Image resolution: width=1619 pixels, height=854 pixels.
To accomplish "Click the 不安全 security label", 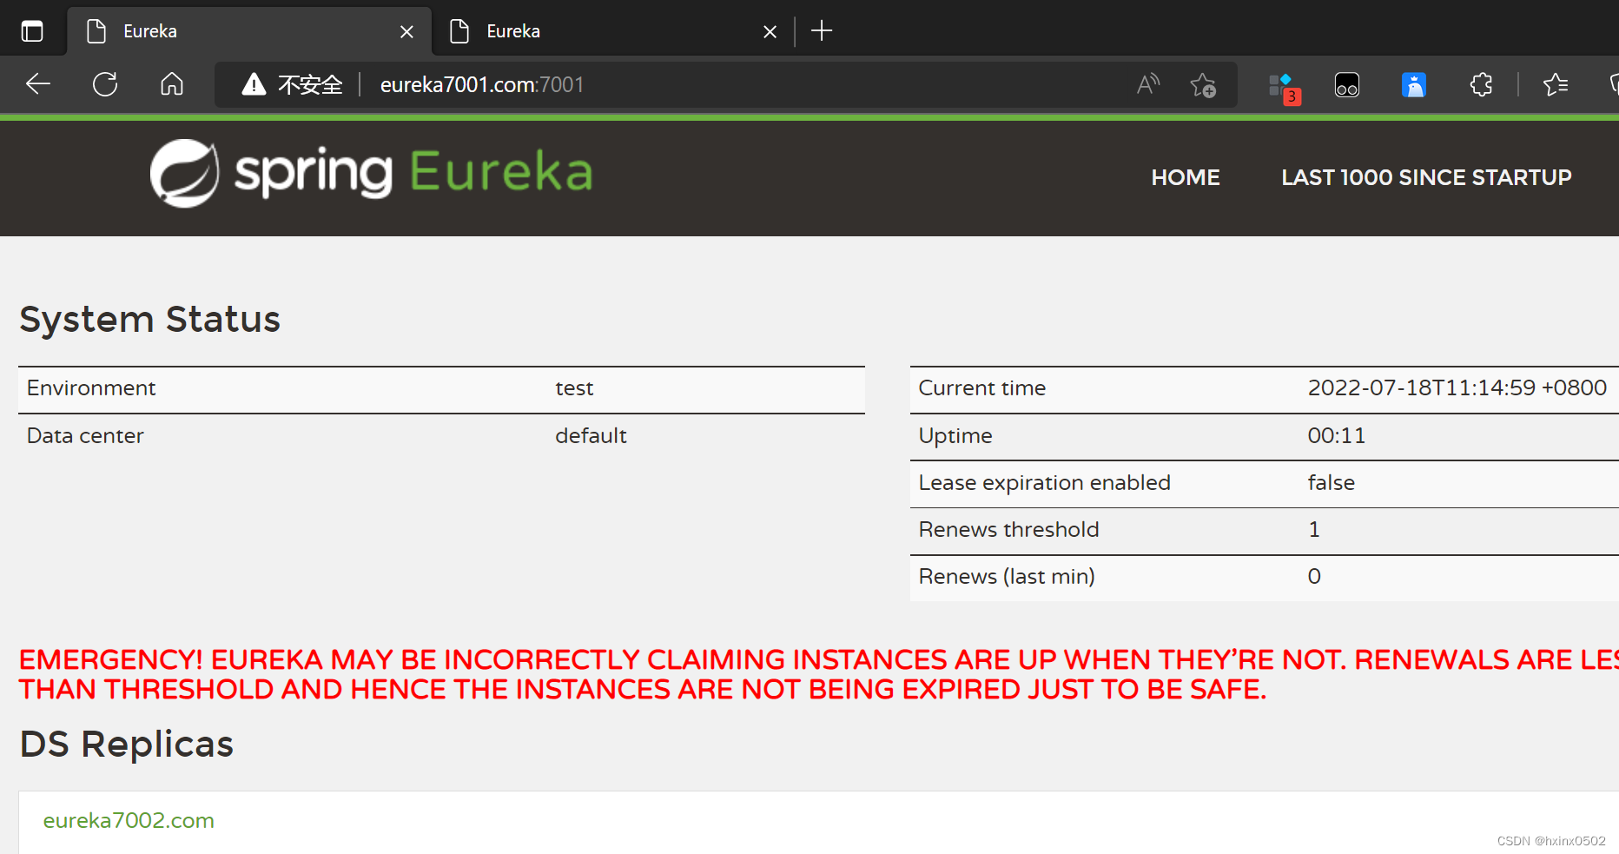I will 310,84.
